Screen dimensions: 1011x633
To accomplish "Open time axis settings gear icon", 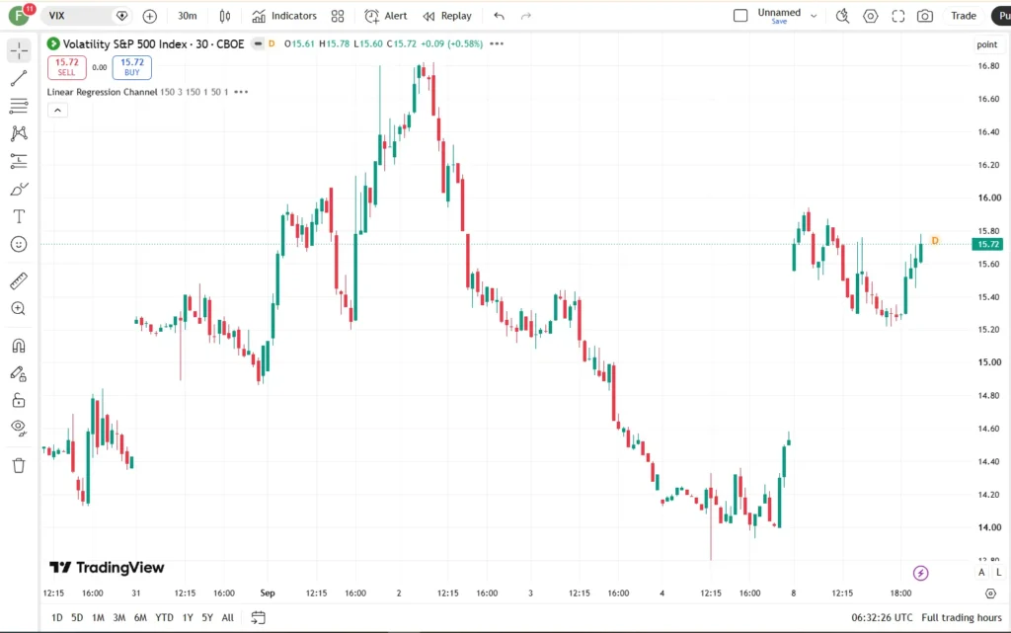I will click(x=991, y=593).
